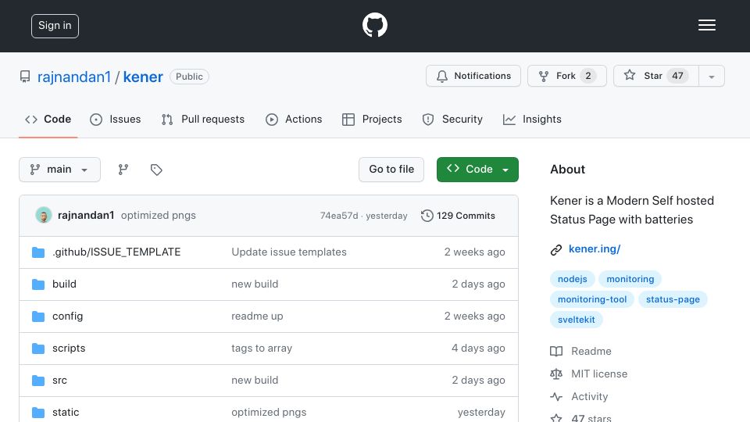Click the Public visibility badge
The image size is (750, 422).
pos(189,77)
